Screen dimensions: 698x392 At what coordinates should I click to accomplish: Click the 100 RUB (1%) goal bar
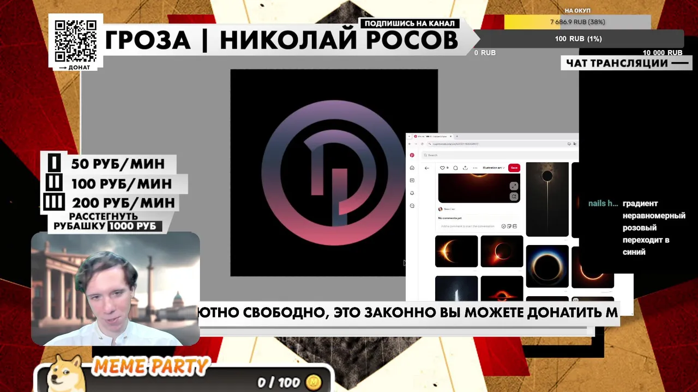click(578, 39)
